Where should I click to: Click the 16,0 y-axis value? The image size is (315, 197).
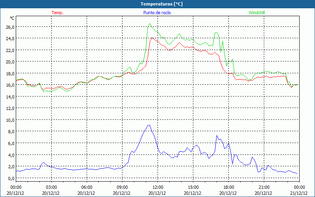coord(10,85)
